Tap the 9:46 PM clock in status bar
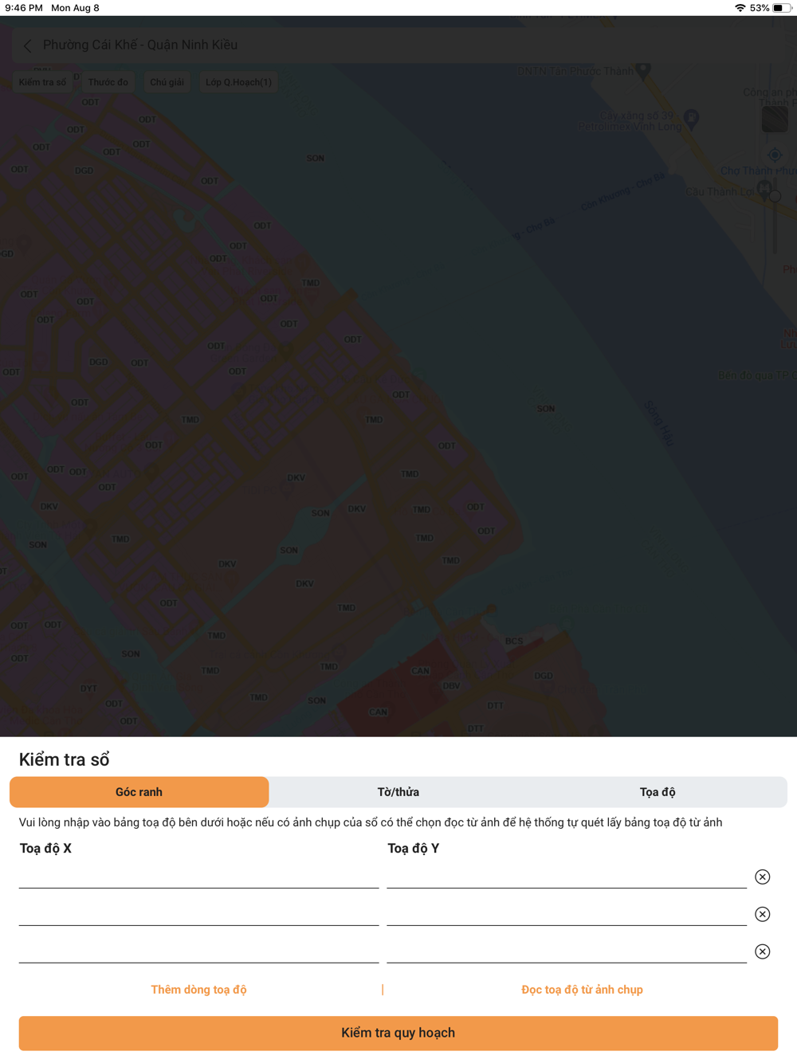Image resolution: width=797 pixels, height=1063 pixels. pos(24,8)
